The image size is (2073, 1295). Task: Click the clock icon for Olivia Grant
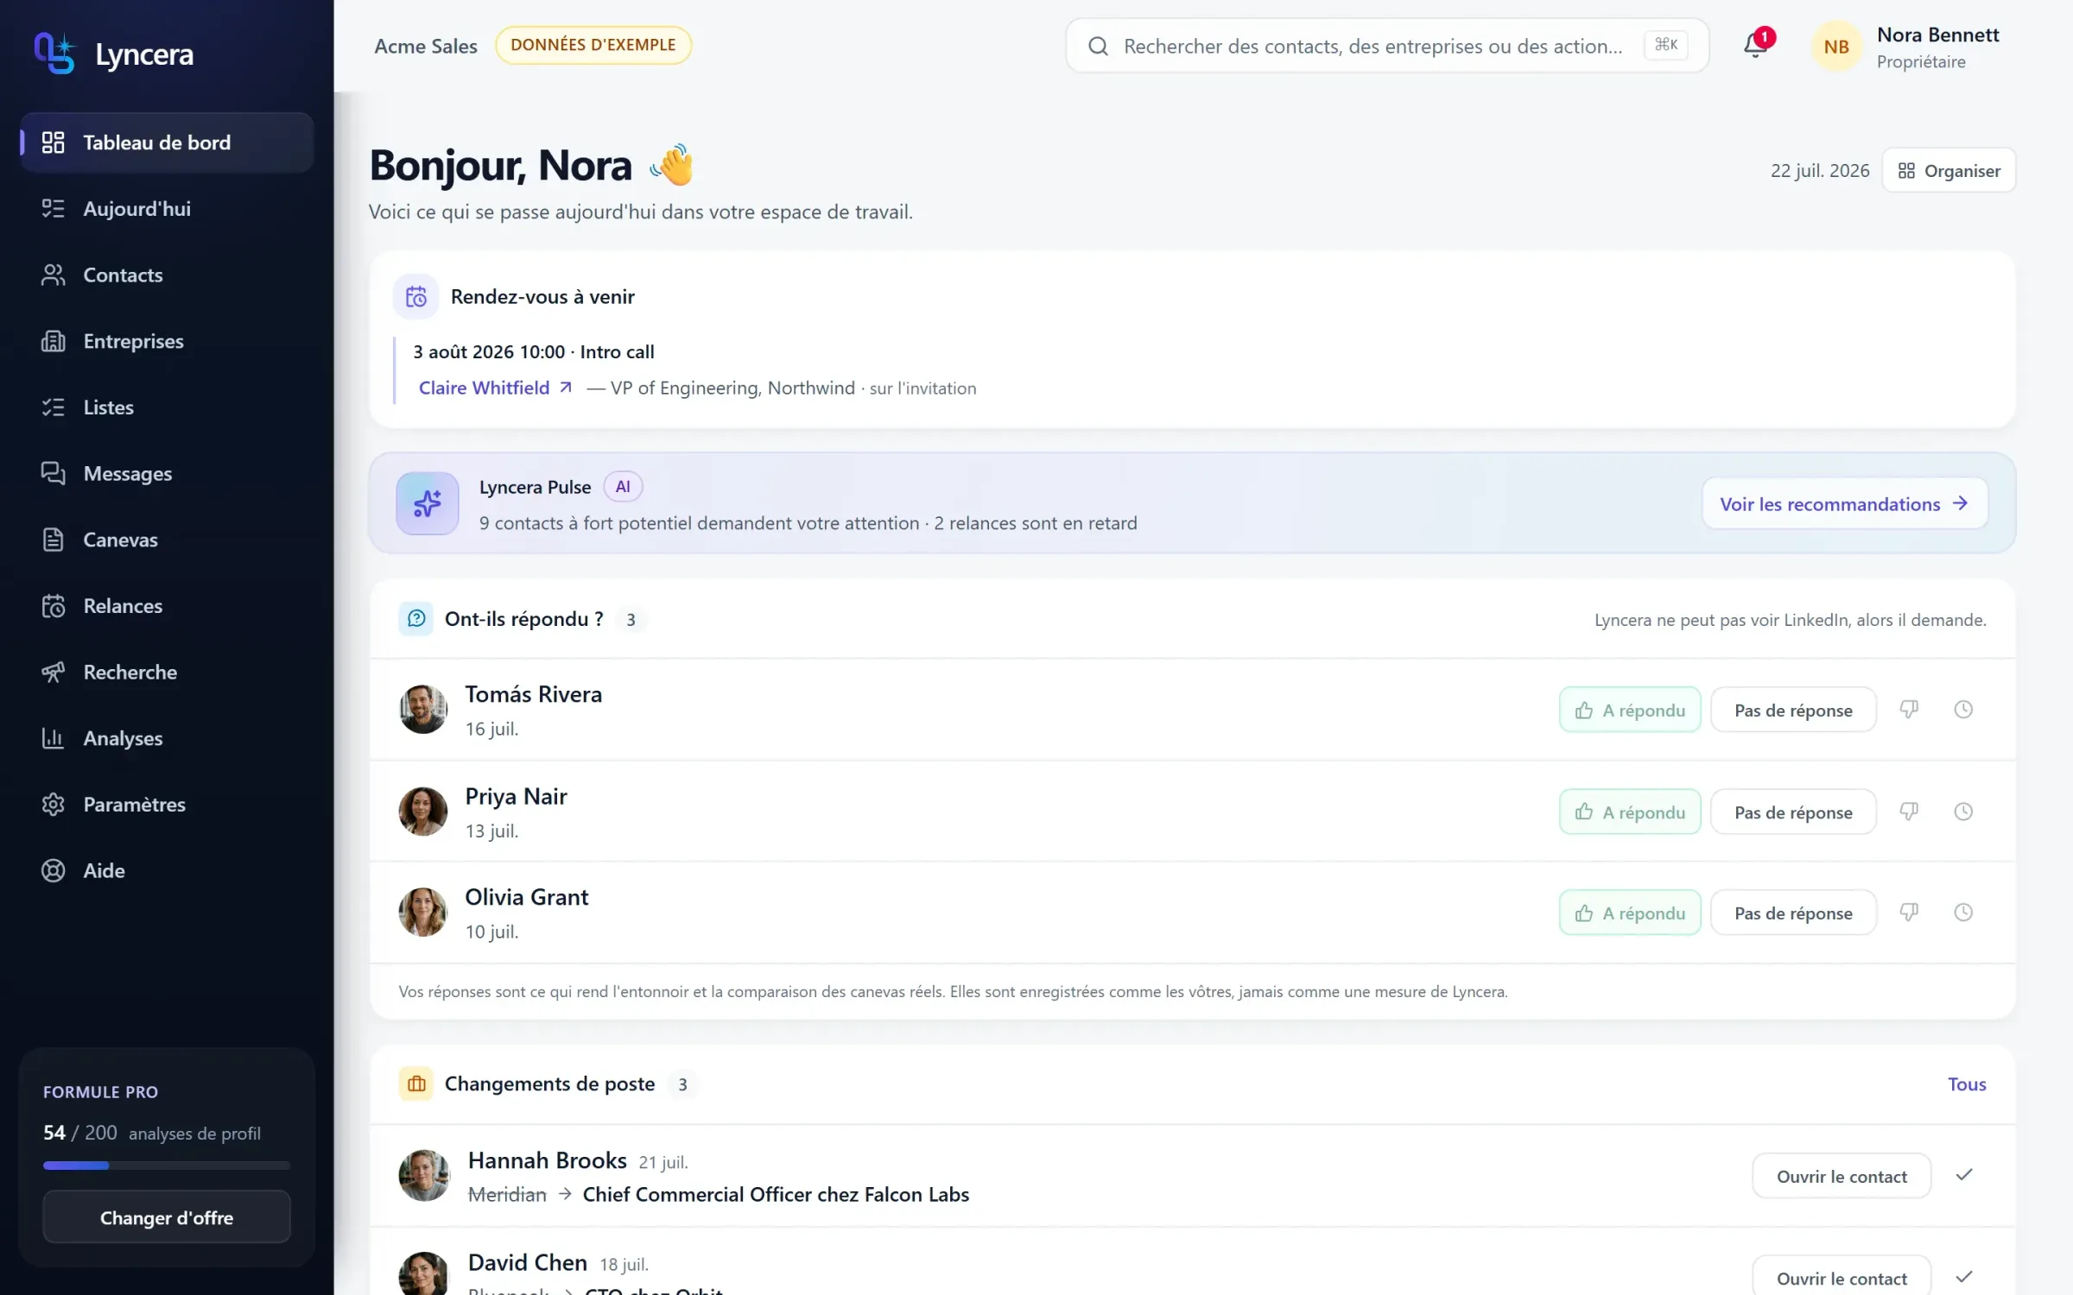[x=1963, y=913]
